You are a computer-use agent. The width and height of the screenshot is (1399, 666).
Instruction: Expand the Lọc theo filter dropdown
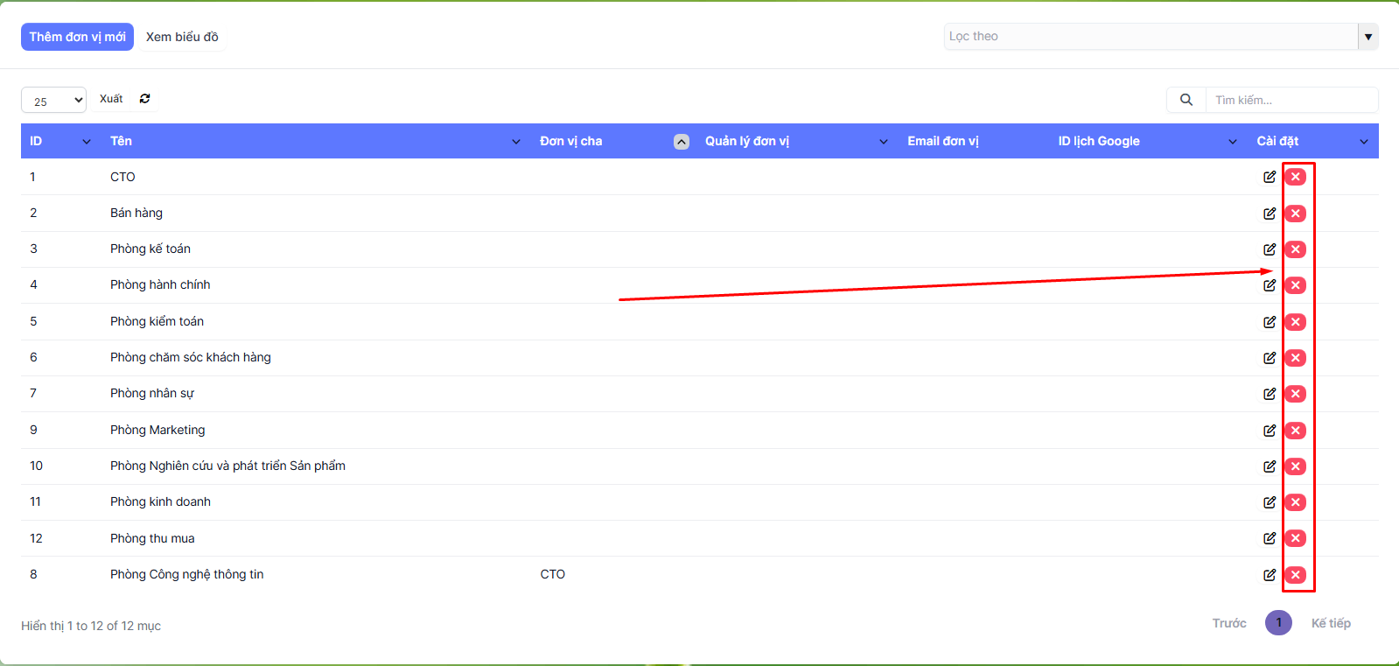pyautogui.click(x=1368, y=37)
